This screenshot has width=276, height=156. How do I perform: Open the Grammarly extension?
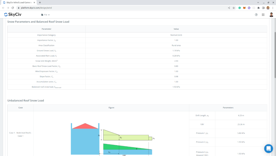click(240, 8)
